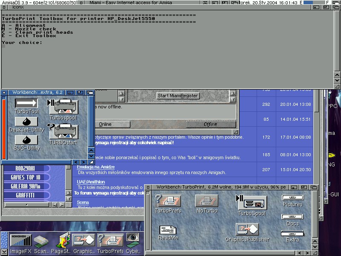
Task: Click the date 17.01.04 08:08 cell
Action: click(x=295, y=137)
